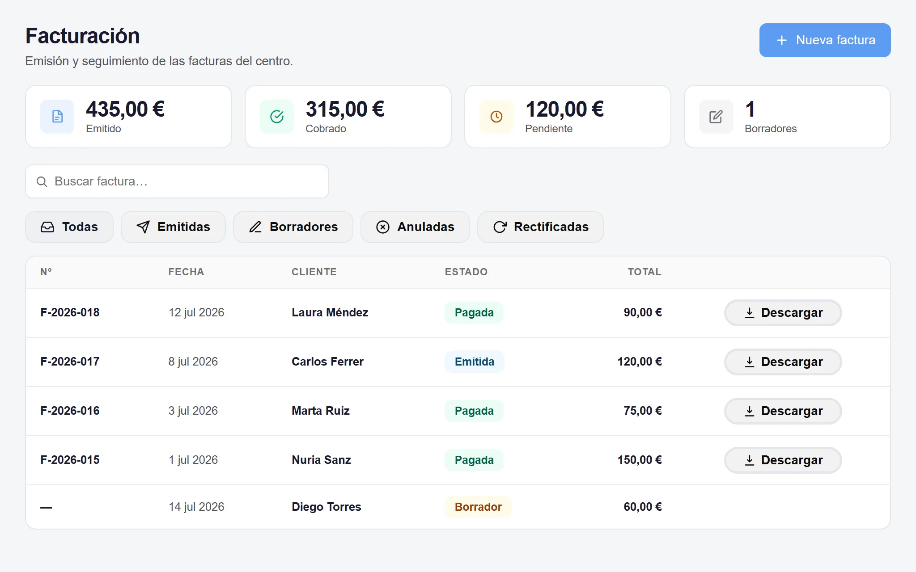Click the download icon for F-2026-016

pos(750,411)
